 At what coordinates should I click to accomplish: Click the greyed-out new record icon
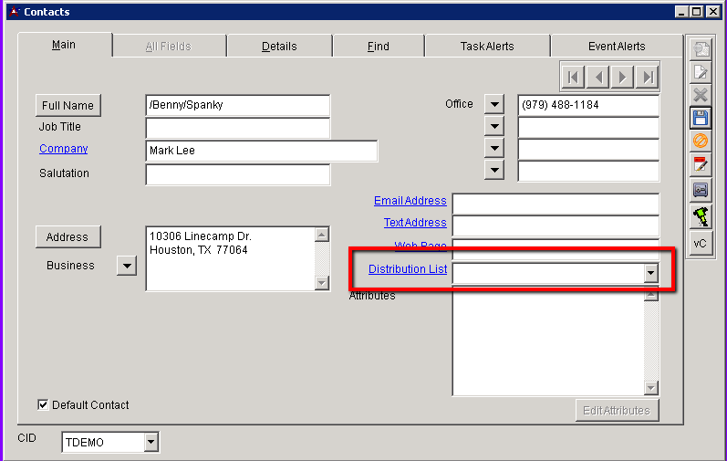(701, 48)
